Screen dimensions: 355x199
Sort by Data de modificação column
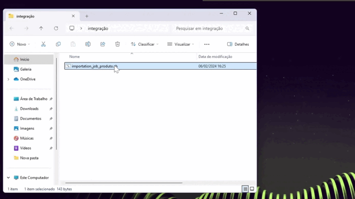(x=215, y=56)
